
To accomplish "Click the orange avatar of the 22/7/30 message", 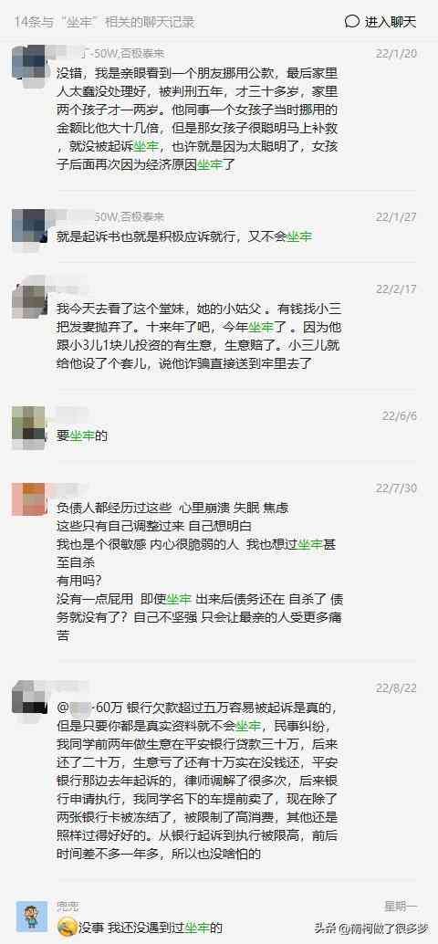I will click(x=28, y=499).
